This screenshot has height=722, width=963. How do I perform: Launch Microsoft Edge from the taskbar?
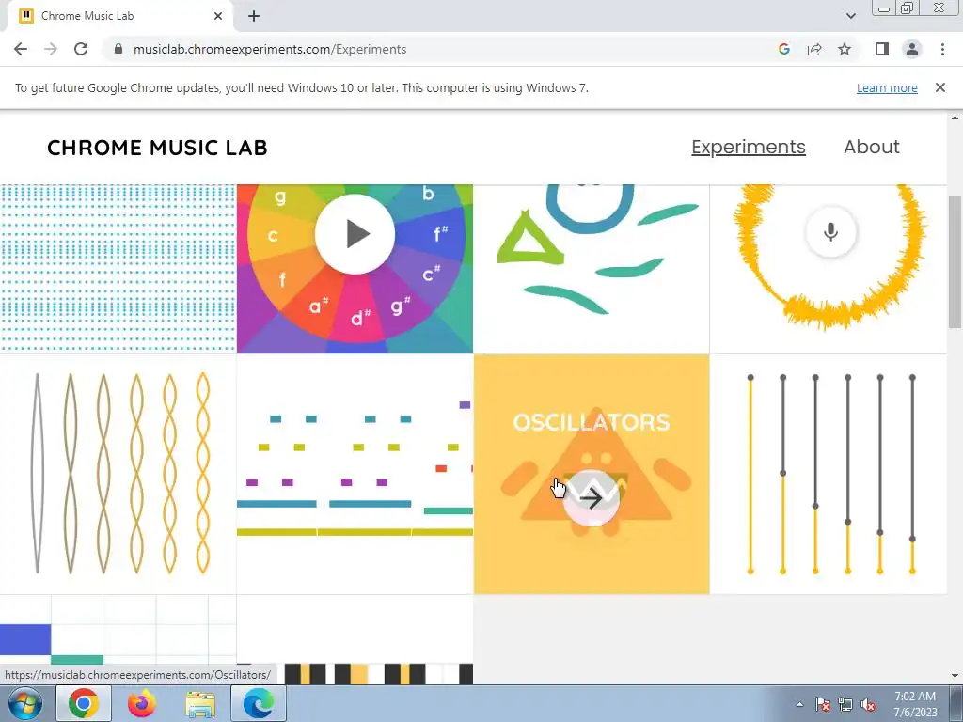pos(258,703)
